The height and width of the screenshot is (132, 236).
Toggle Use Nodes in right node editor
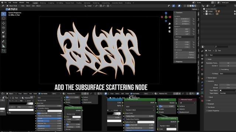coord(131,94)
